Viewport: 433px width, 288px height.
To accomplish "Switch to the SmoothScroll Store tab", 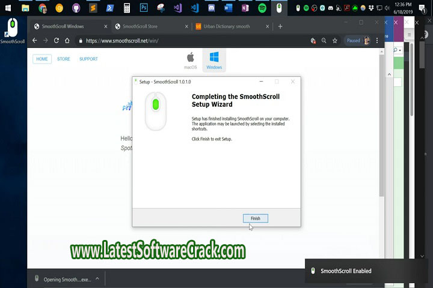I will (147, 26).
